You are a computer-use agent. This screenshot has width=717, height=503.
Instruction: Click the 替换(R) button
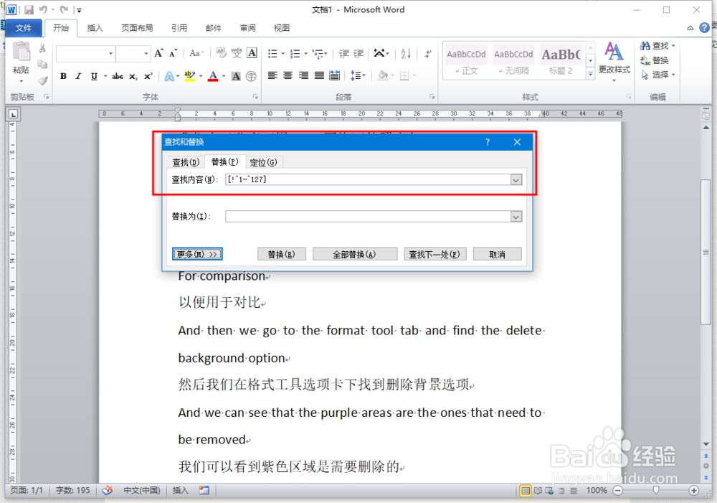281,254
